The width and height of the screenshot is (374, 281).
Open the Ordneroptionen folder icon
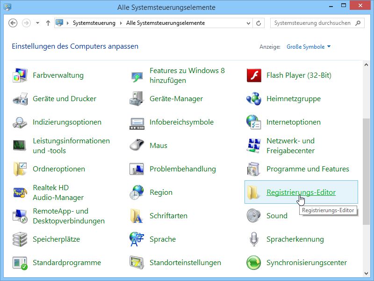(x=20, y=169)
